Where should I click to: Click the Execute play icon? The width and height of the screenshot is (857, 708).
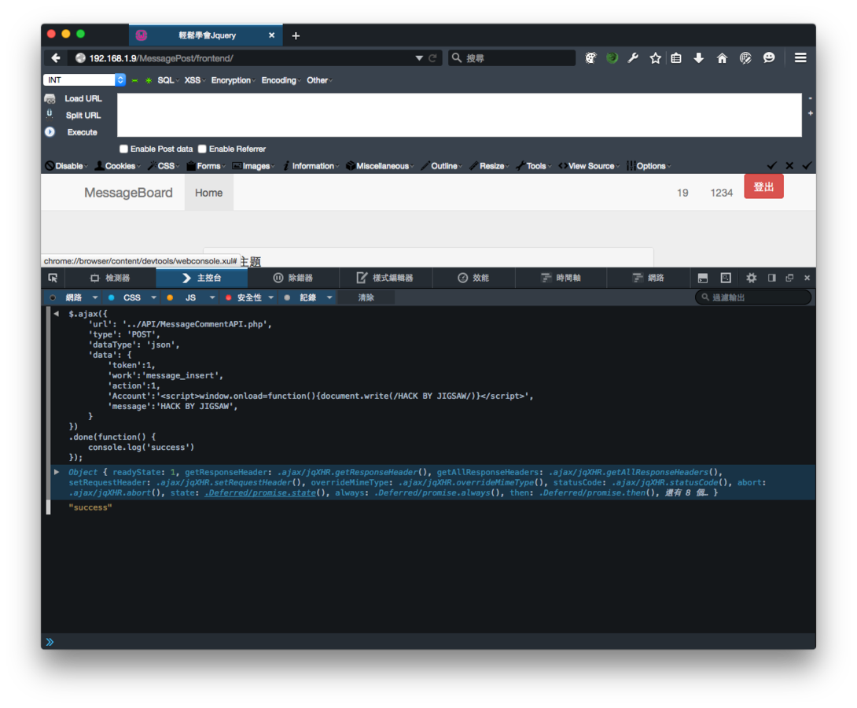pyautogui.click(x=50, y=131)
